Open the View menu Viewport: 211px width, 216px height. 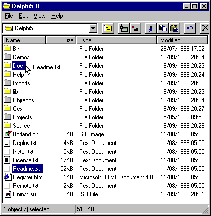click(39, 16)
